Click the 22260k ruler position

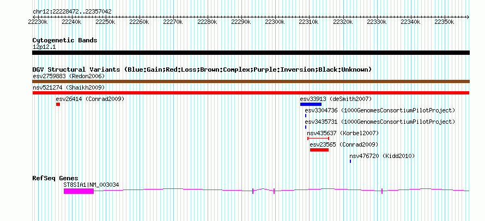[139, 22]
